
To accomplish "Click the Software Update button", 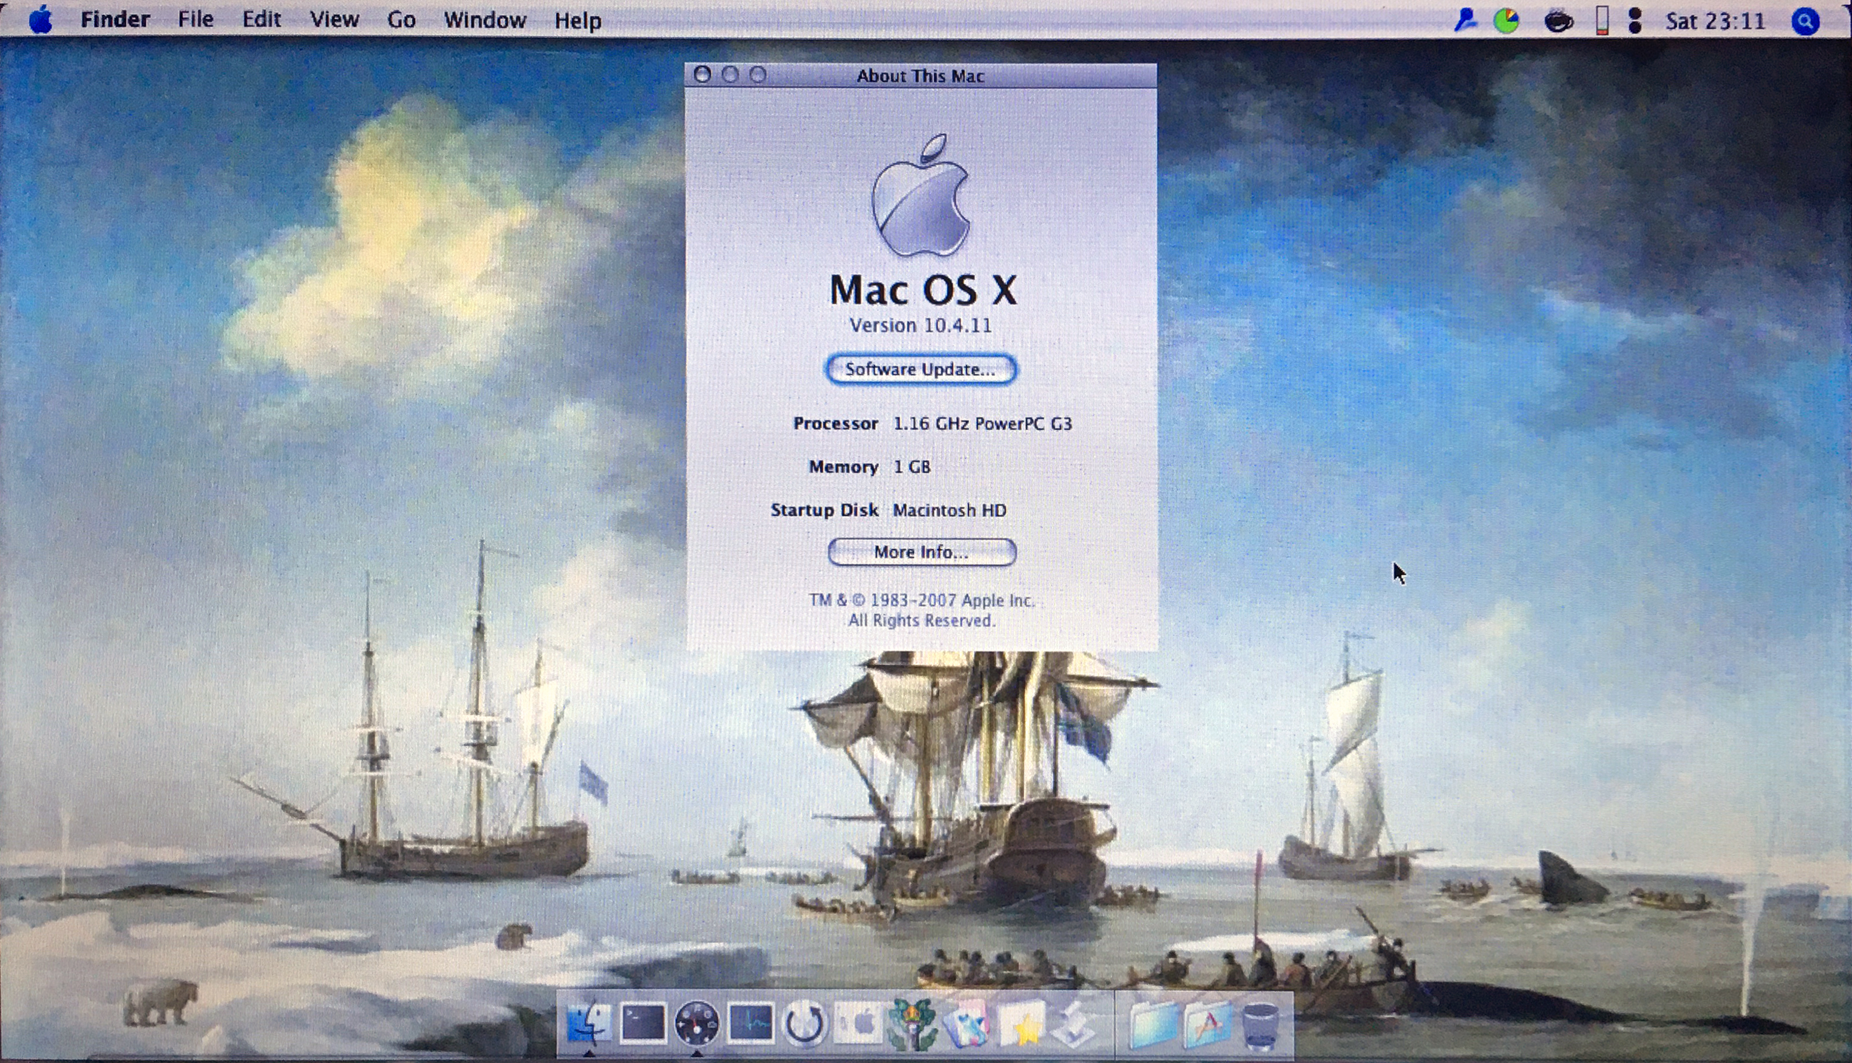I will pos(920,369).
